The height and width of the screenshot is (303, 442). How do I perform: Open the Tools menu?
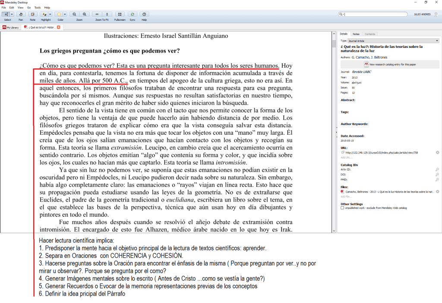[x=38, y=7]
